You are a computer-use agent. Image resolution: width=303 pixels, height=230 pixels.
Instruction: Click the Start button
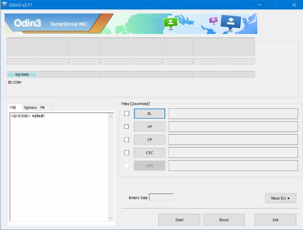179,220
